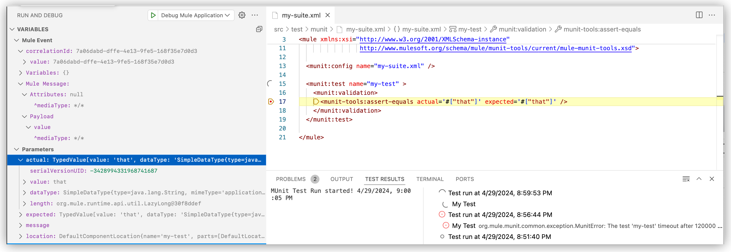Click running test indicator beside line 15
The height and width of the screenshot is (252, 731).
tap(270, 84)
